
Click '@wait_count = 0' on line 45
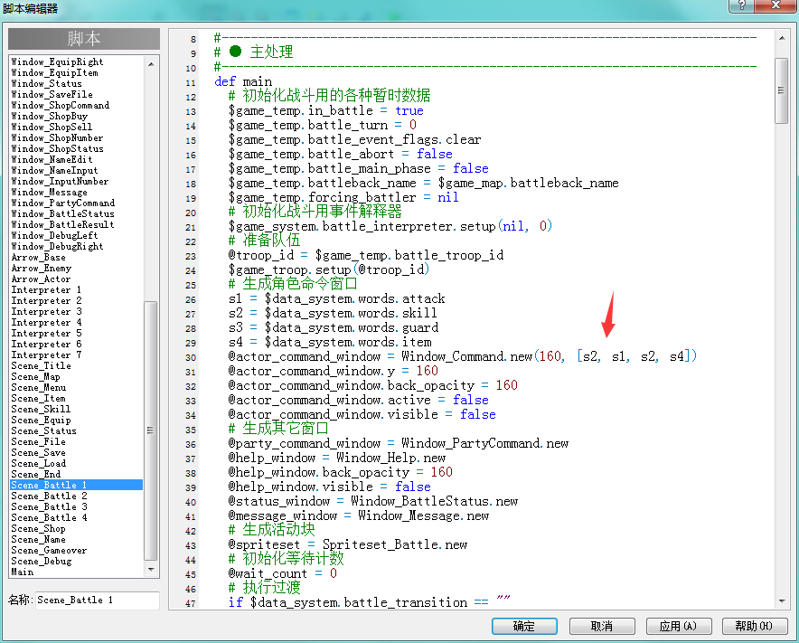282,573
